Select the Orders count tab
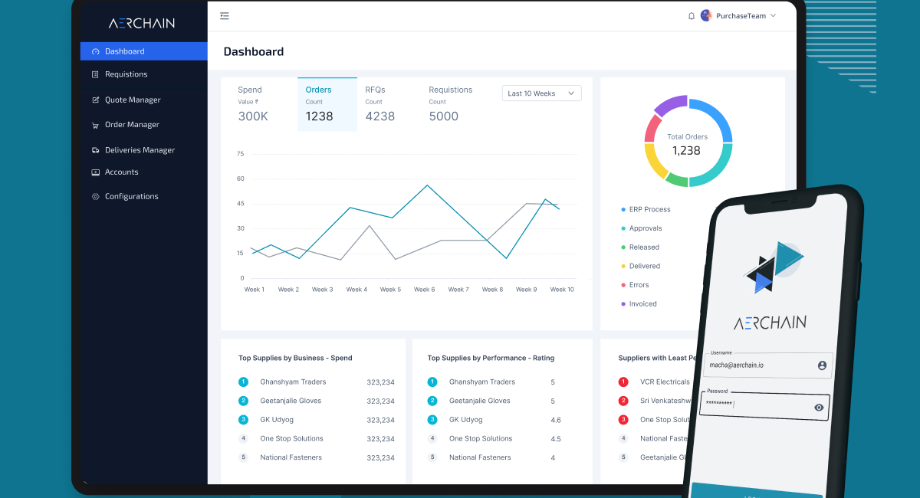 point(327,103)
